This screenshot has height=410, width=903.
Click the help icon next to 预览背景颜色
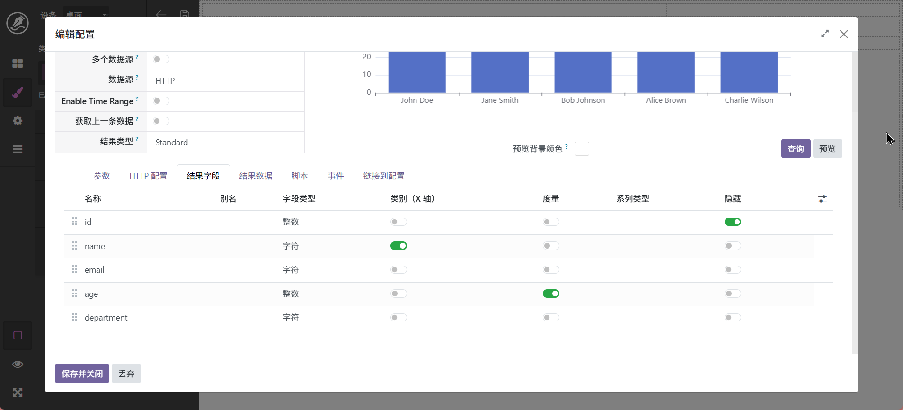(567, 147)
